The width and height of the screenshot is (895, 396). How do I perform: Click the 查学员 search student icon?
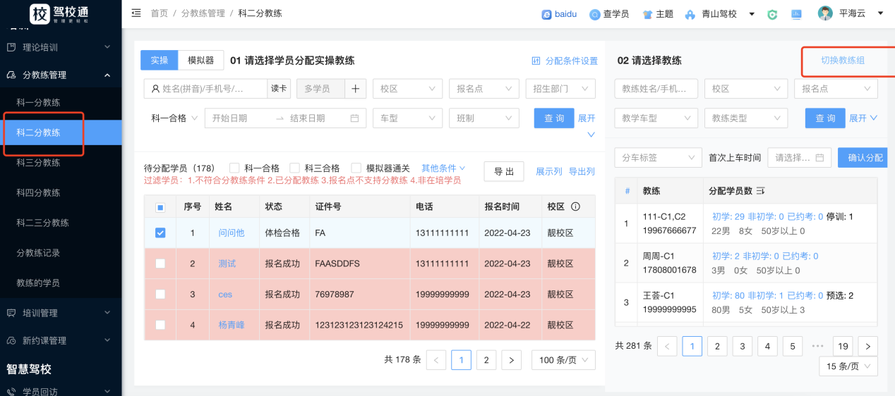595,14
